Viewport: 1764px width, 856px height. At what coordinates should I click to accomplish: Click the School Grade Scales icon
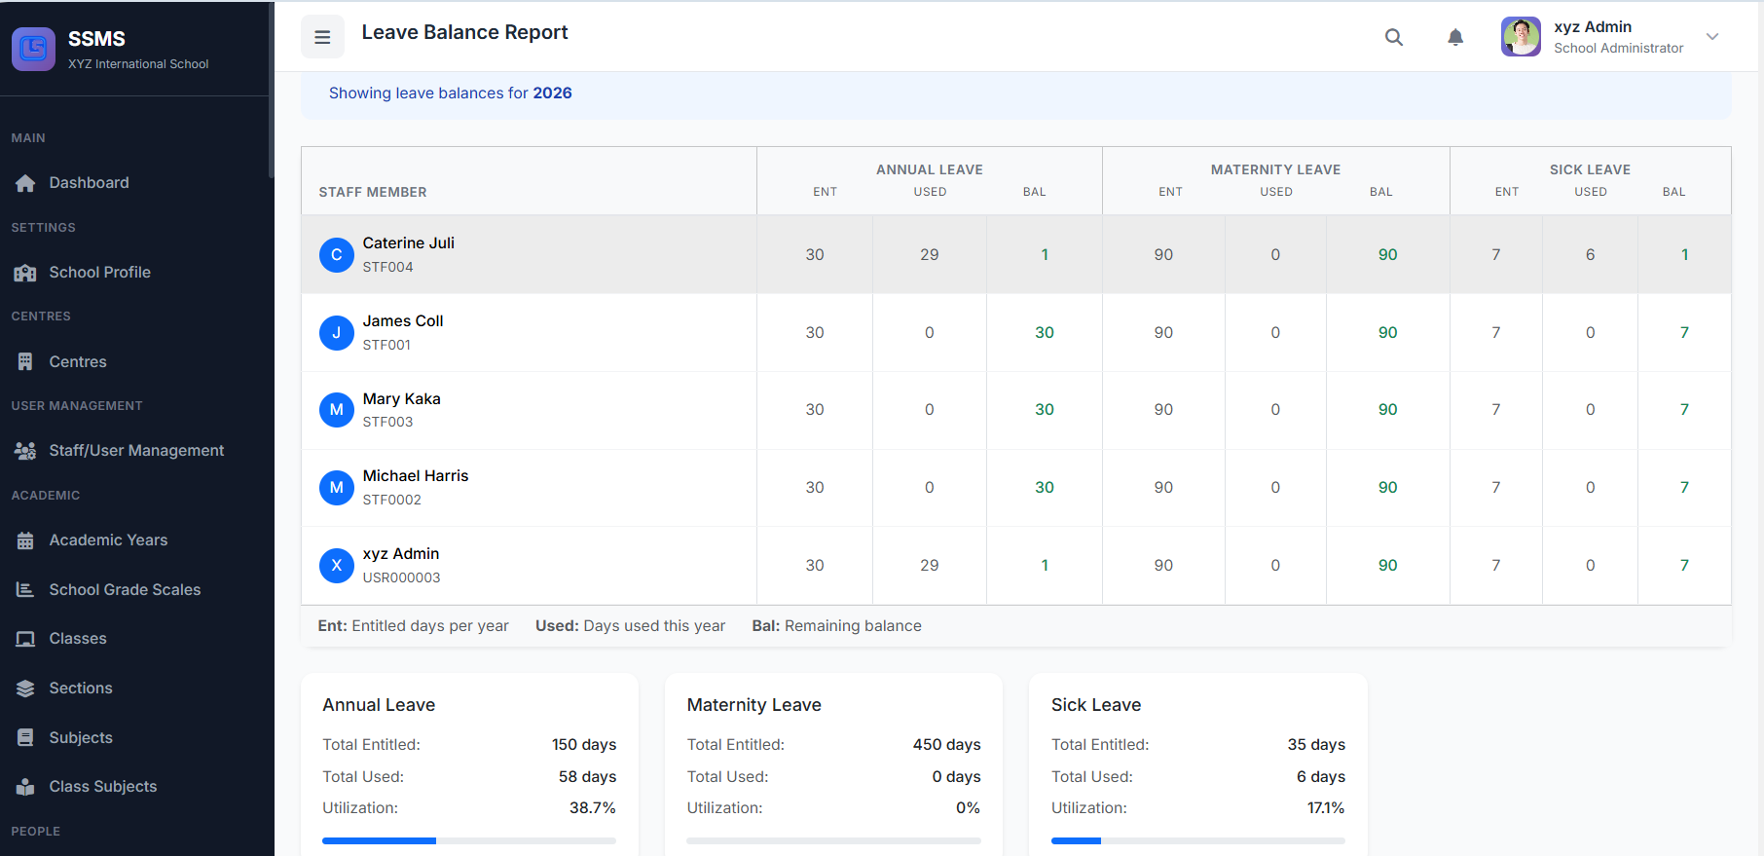click(25, 590)
